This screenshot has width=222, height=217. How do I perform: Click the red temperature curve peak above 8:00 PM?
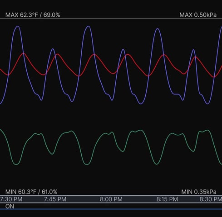coord(128,55)
